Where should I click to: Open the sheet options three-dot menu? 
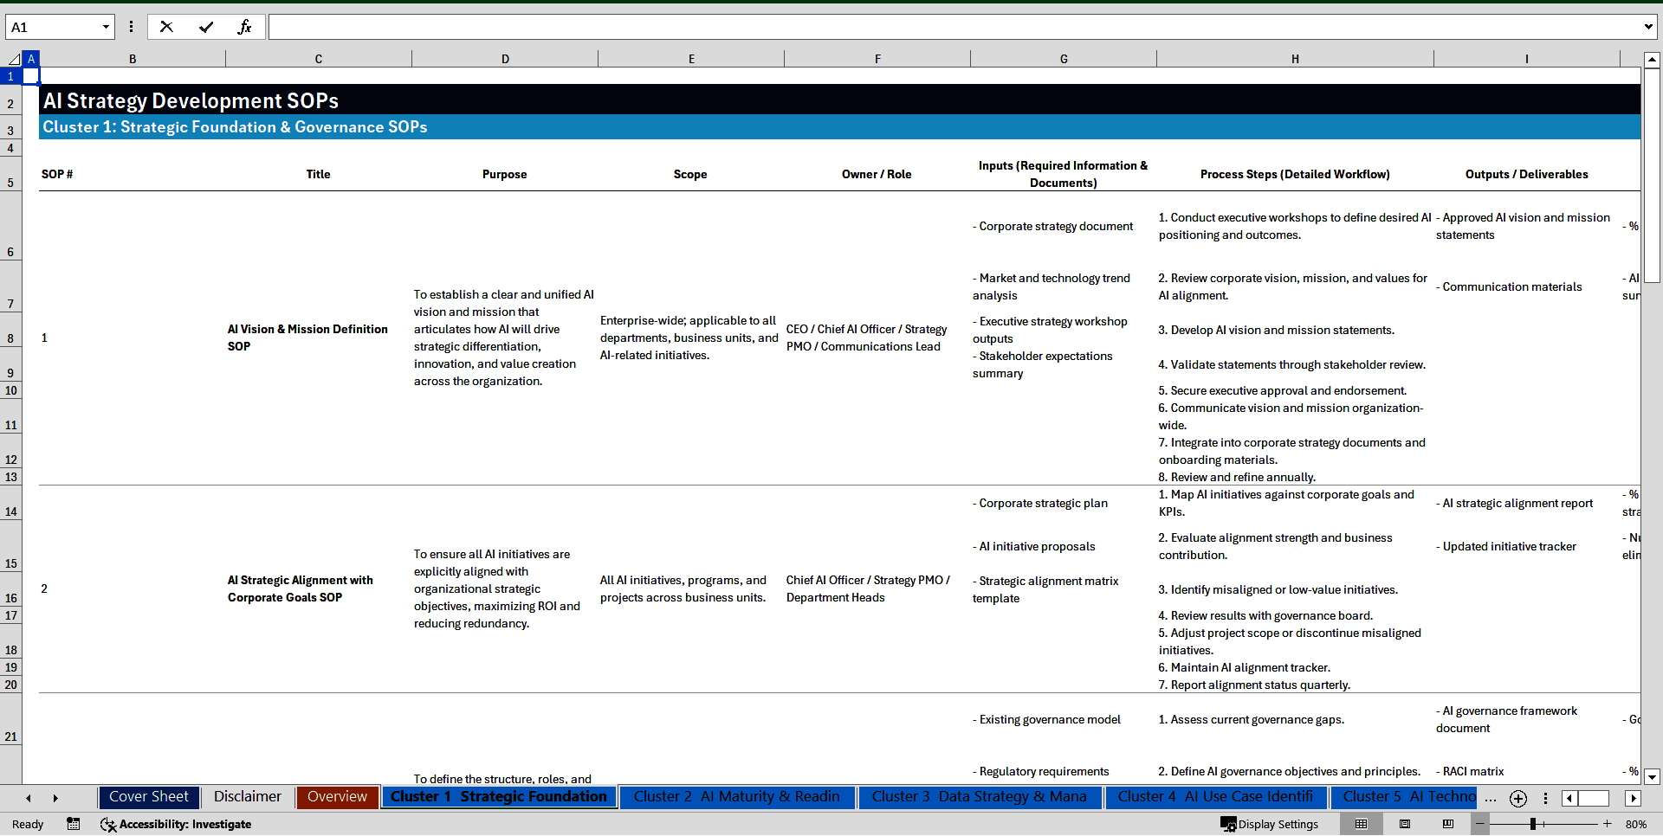(x=1546, y=798)
